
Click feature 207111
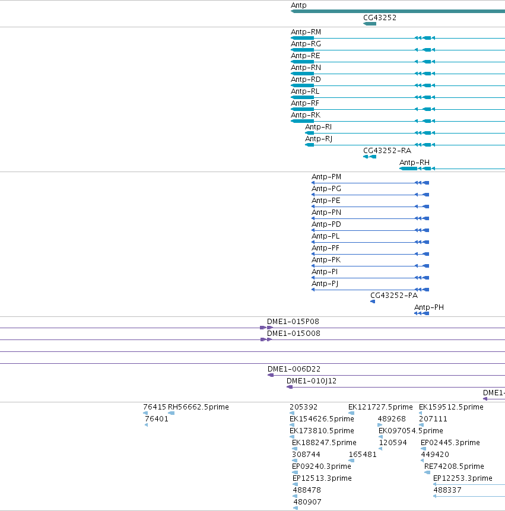point(433,419)
